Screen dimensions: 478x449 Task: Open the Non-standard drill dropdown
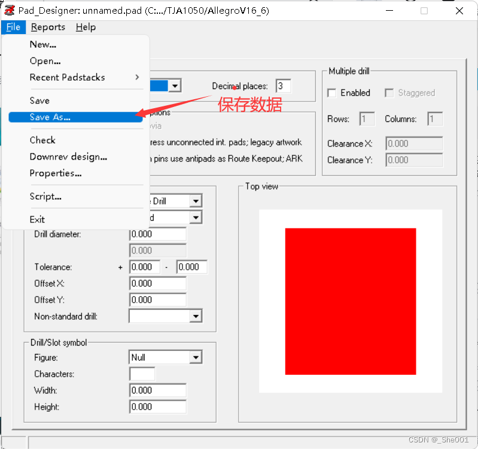(x=195, y=316)
